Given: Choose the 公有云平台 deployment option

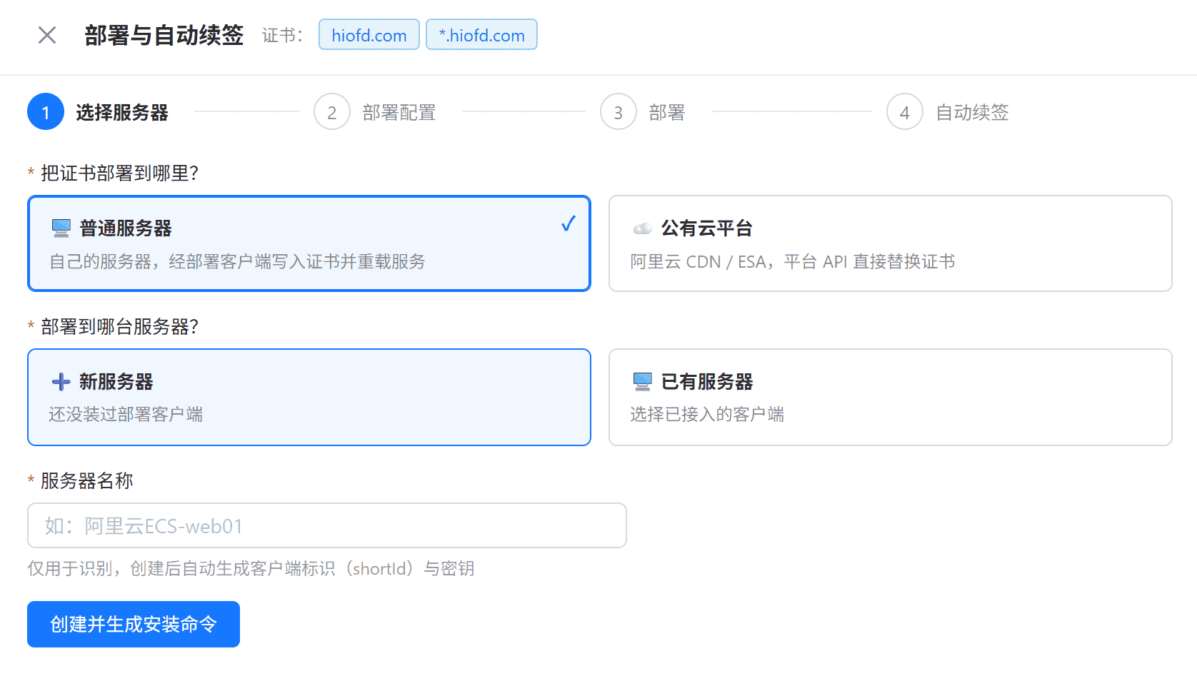Looking at the screenshot, I should point(891,243).
